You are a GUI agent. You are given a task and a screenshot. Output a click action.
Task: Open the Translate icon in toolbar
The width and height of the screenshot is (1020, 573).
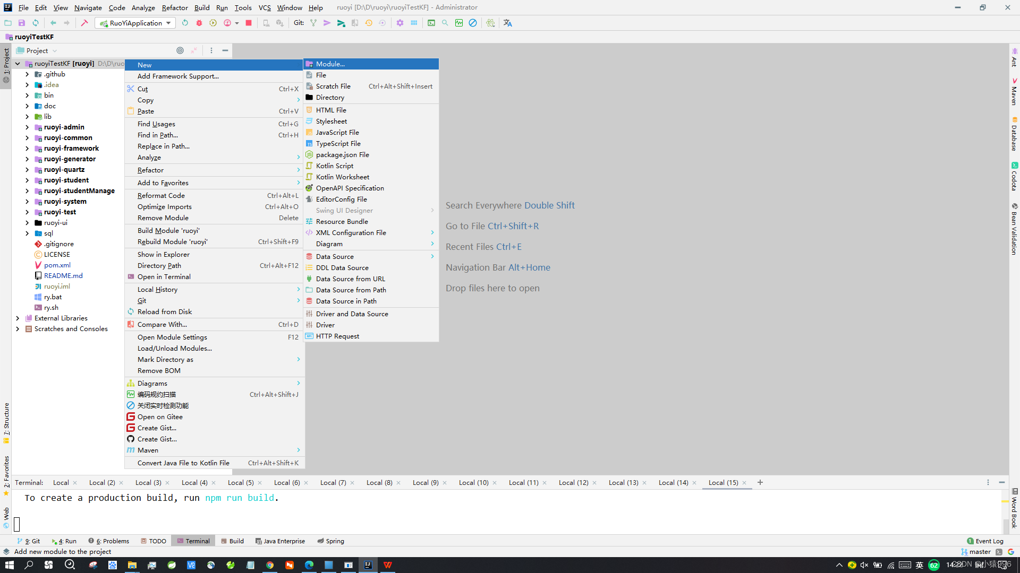tap(508, 23)
